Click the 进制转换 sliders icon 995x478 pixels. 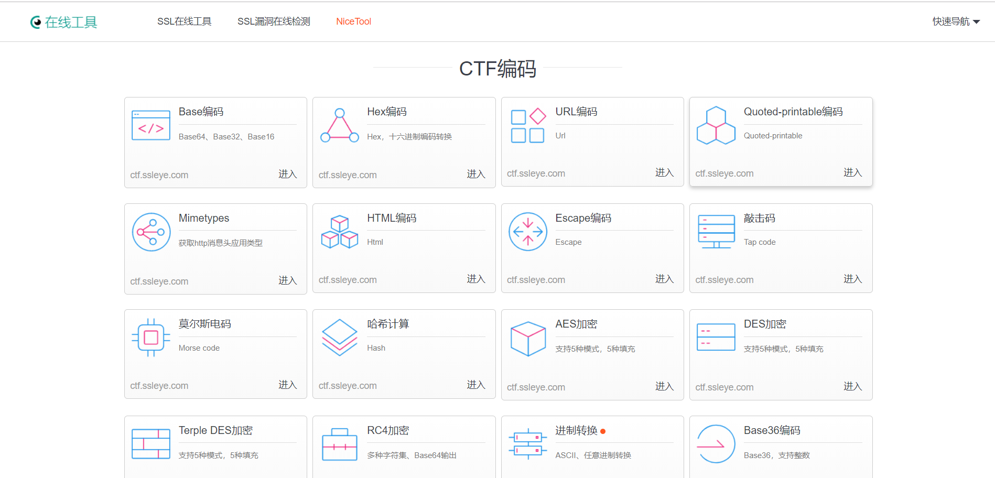pyautogui.click(x=528, y=444)
